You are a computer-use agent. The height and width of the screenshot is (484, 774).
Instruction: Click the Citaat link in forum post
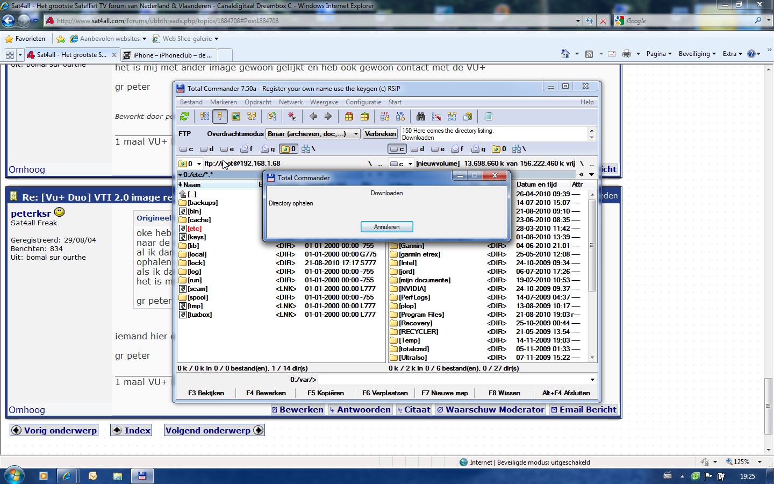(x=414, y=410)
